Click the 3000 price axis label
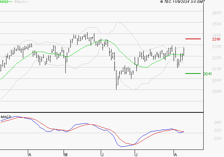 coord(216,80)
